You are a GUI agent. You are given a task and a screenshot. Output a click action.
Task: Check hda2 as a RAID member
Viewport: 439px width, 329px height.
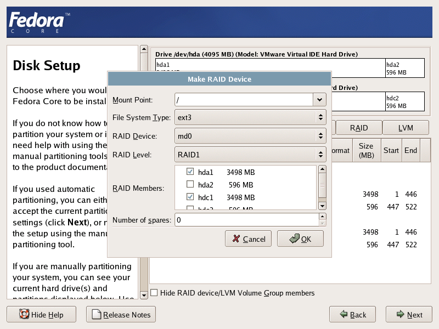[x=190, y=184]
